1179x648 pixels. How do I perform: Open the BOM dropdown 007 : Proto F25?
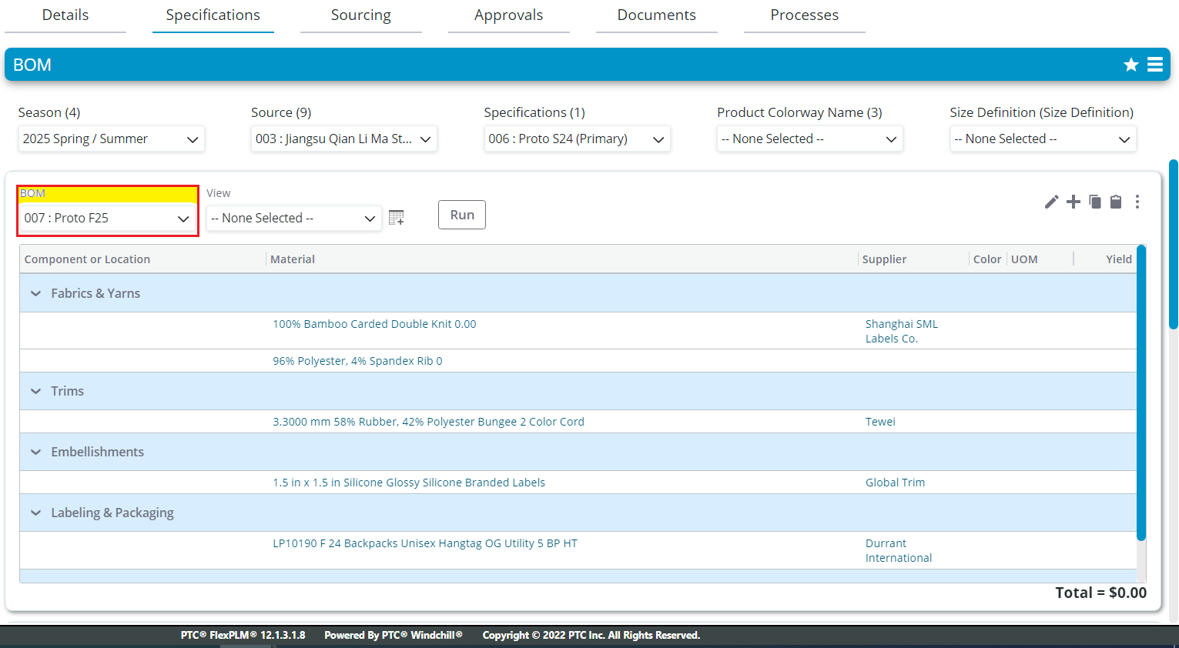[108, 219]
